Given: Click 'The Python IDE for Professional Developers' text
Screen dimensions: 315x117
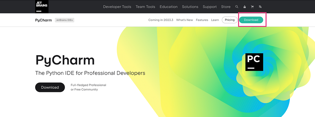Looking at the screenshot, I should (90, 73).
